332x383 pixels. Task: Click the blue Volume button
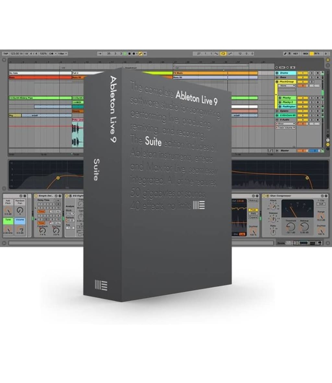(20, 221)
